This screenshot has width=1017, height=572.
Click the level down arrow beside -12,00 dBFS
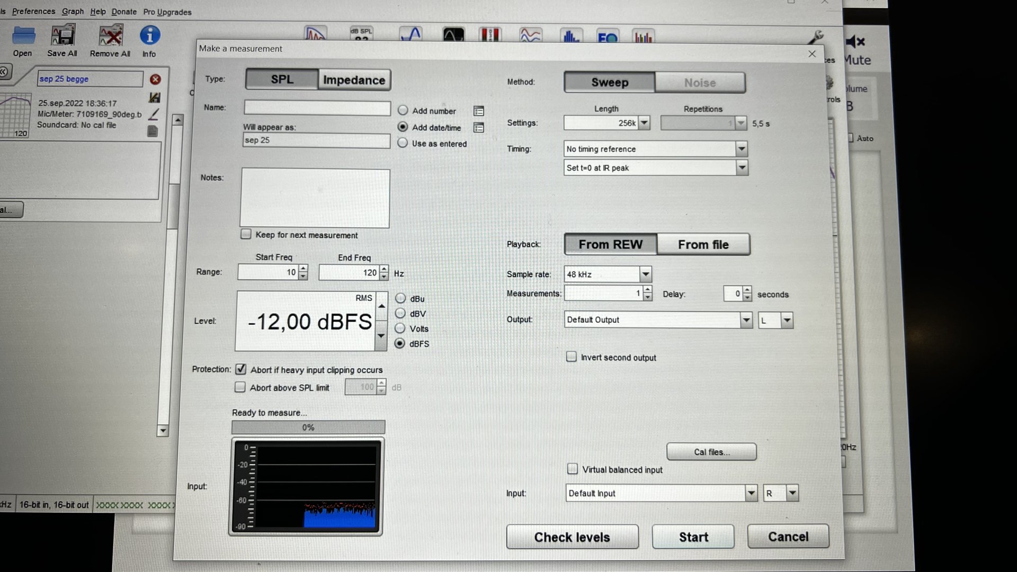click(x=381, y=336)
